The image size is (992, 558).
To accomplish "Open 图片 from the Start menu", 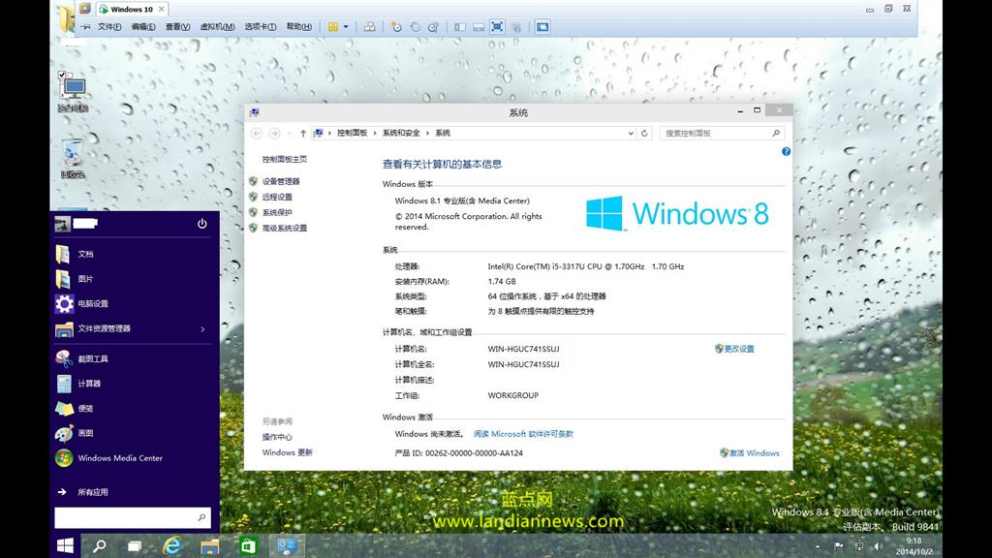I will [132, 278].
